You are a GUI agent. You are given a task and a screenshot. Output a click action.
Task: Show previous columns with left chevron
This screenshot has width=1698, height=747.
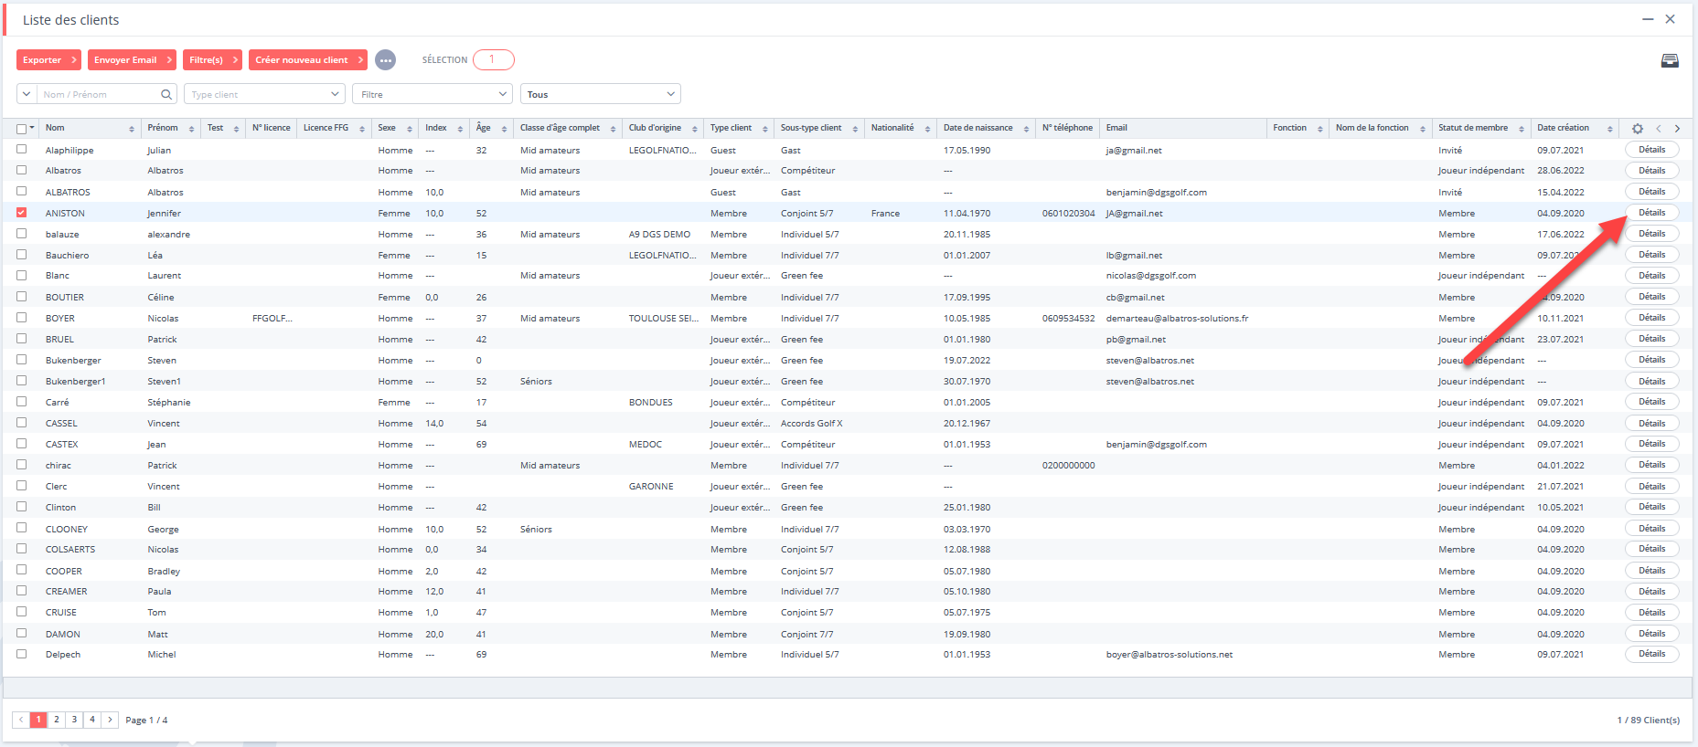tap(1659, 129)
